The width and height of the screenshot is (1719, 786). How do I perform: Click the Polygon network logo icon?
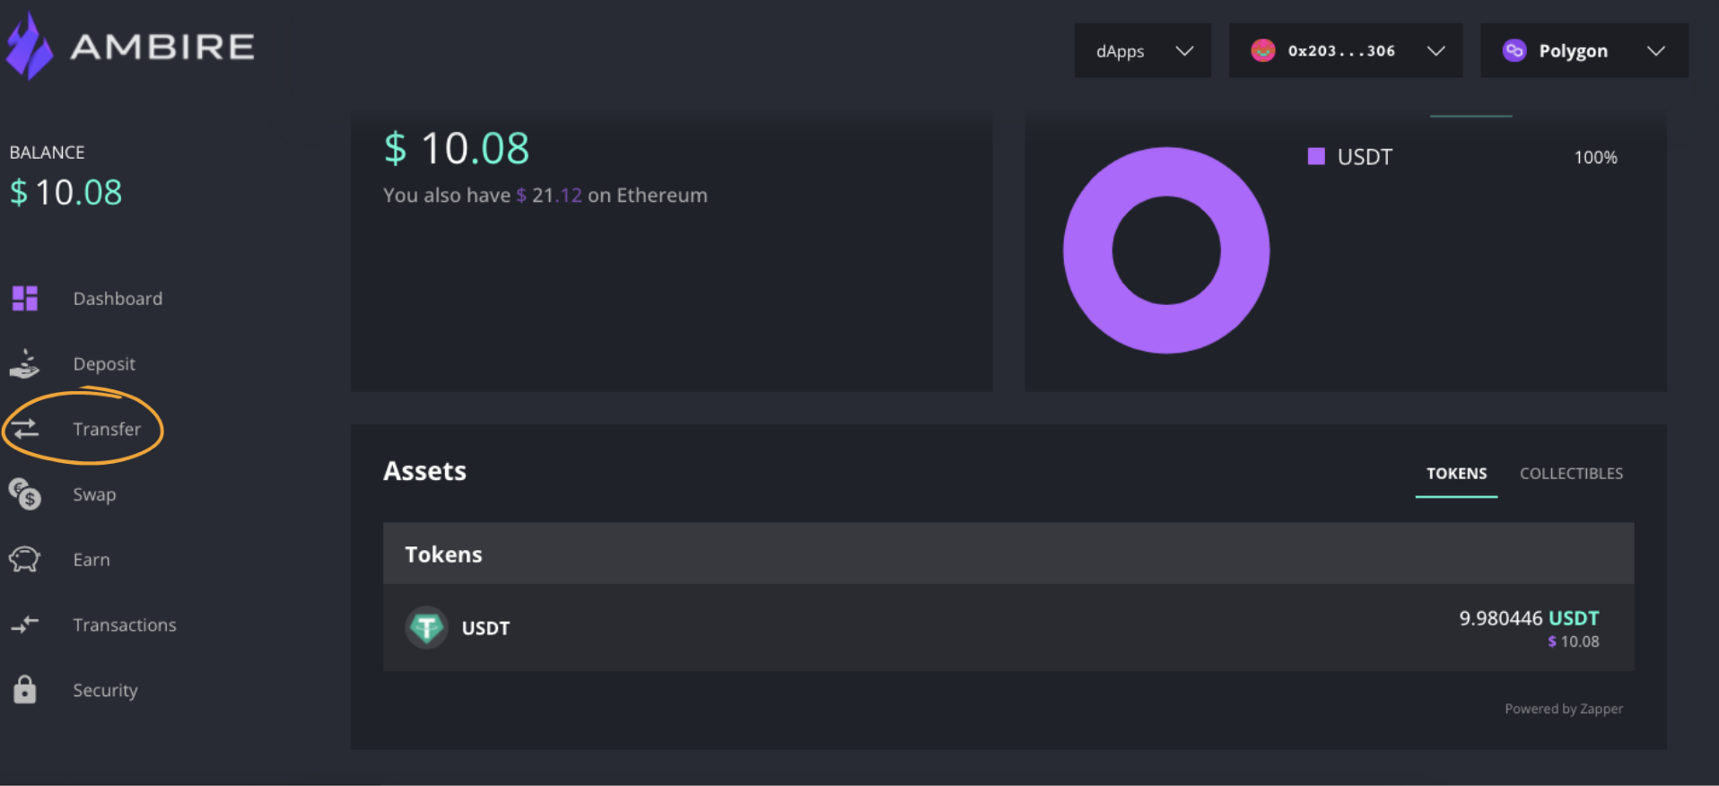pyautogui.click(x=1514, y=50)
